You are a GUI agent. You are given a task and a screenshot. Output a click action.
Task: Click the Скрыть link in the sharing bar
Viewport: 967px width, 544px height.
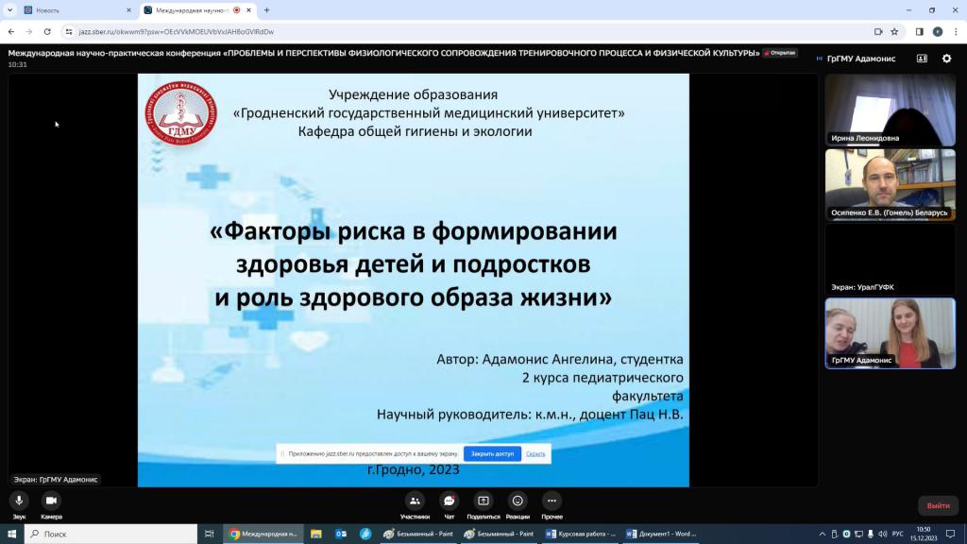click(x=535, y=454)
